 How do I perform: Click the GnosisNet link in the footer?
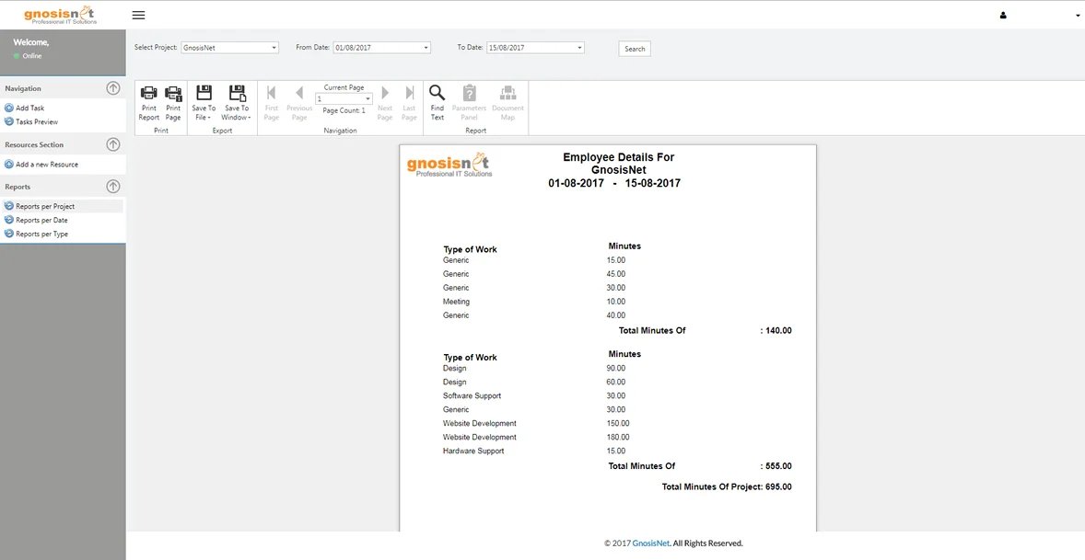pyautogui.click(x=650, y=543)
